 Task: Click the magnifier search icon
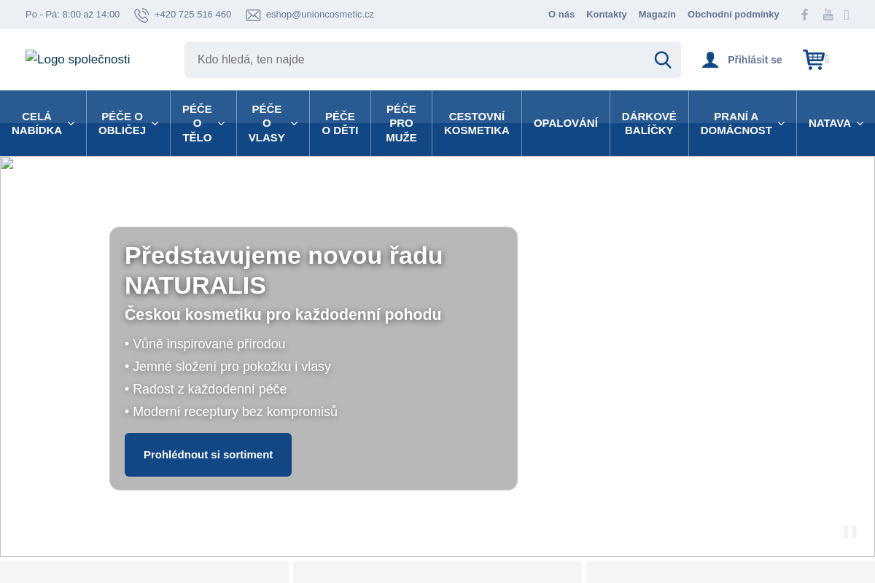pos(662,60)
